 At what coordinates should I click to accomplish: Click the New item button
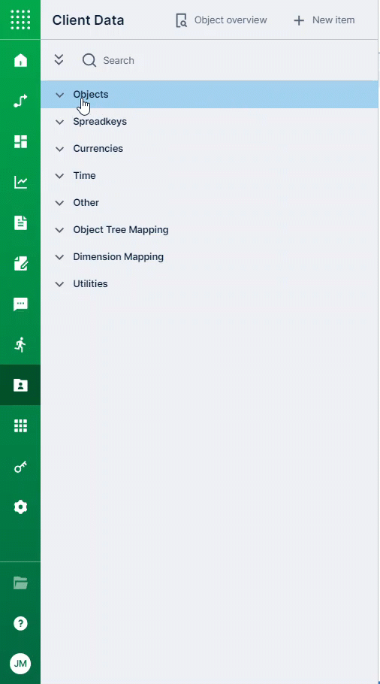pos(324,20)
